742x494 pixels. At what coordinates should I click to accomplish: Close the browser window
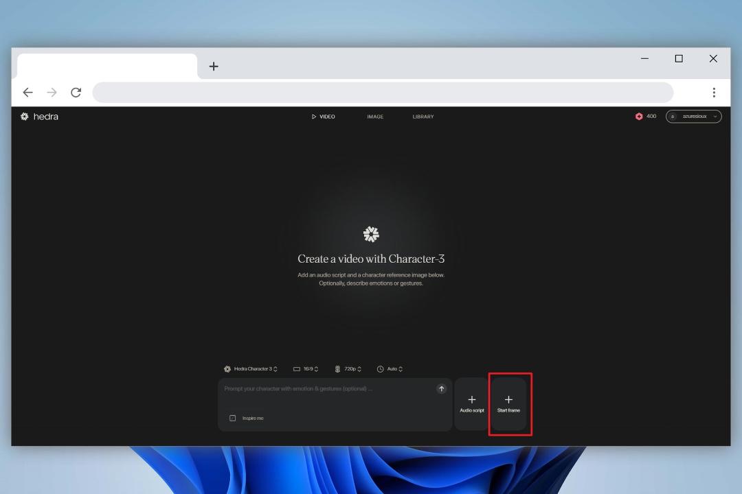[x=713, y=58]
